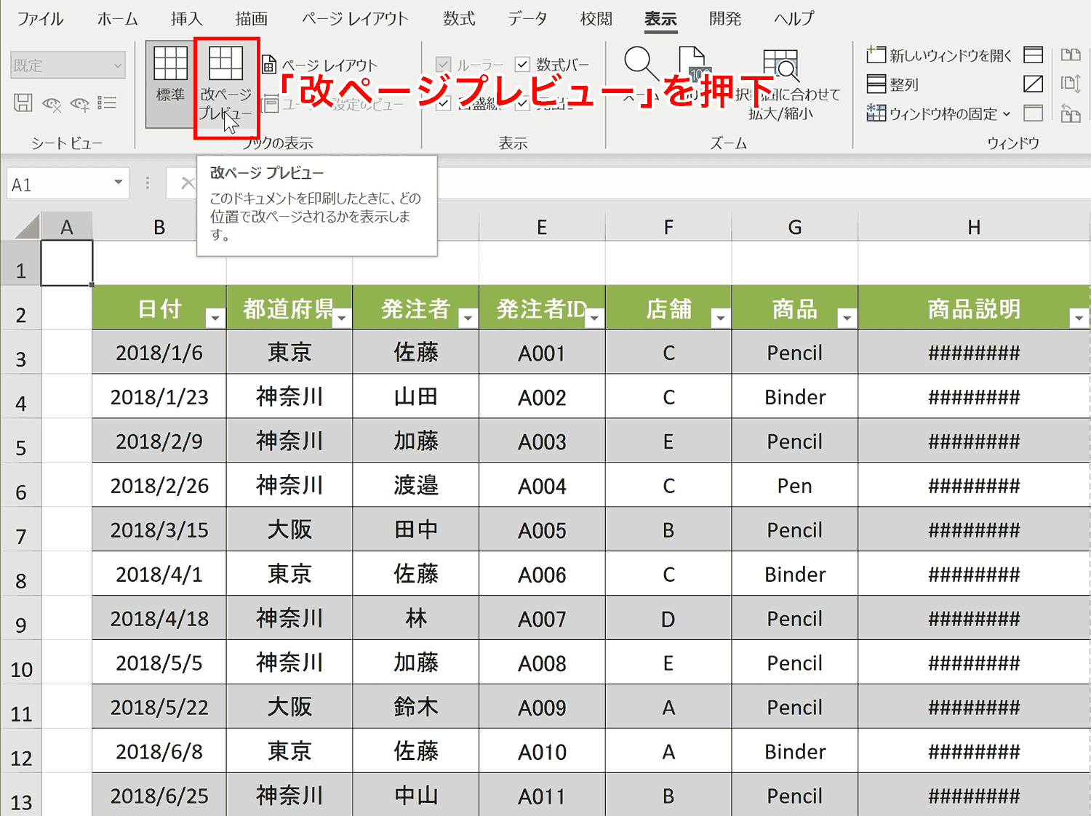Click the 標準 normal view icon
Viewport: 1091px width, 816px height.
click(170, 63)
